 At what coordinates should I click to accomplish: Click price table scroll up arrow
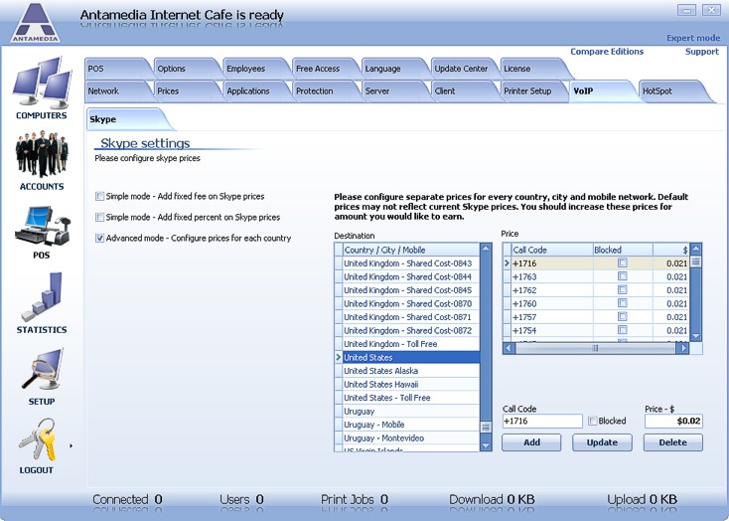(x=696, y=249)
